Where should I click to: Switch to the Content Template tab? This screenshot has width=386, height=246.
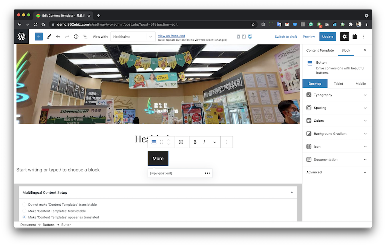[x=320, y=50]
